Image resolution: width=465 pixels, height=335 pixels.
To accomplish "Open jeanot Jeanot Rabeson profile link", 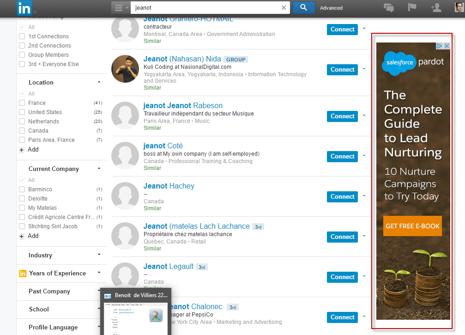I will pos(183,106).
